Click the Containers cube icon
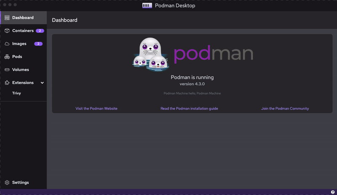 [x=7, y=31]
